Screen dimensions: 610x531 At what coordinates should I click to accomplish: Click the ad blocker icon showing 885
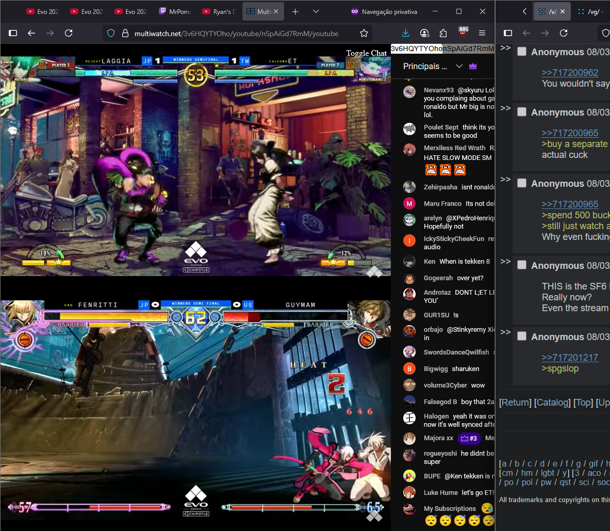tap(463, 33)
